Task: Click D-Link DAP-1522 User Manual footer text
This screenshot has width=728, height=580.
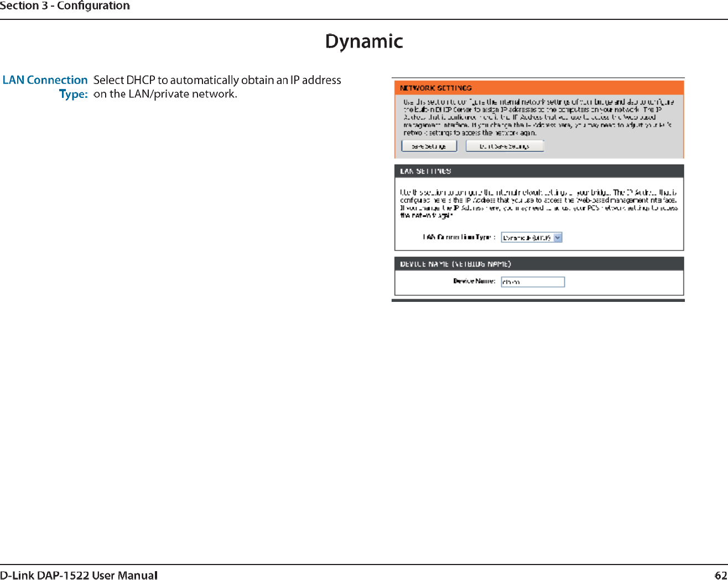Action: tap(79, 575)
